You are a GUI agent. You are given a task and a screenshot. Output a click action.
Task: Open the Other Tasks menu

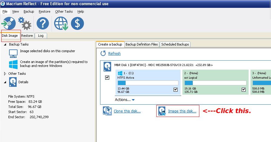64,11
